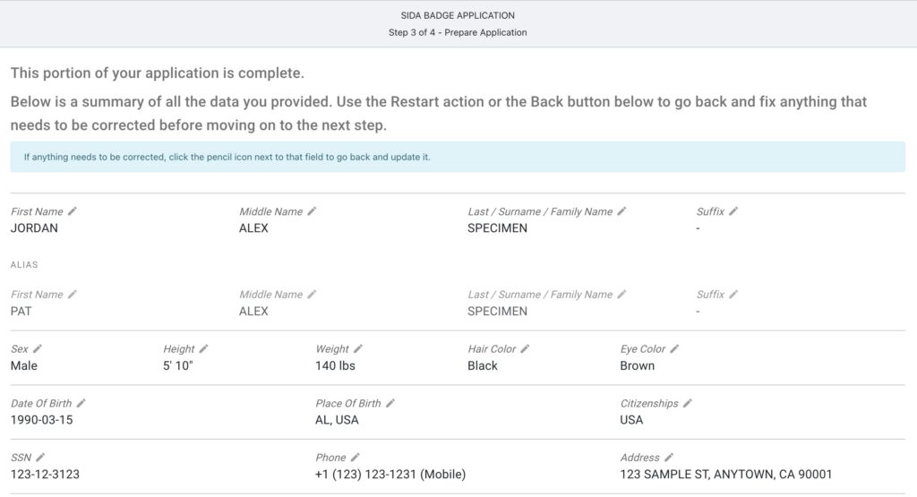Image resolution: width=917 pixels, height=497 pixels.
Task: Select the date of birth 1990-03-15
Action: click(41, 420)
